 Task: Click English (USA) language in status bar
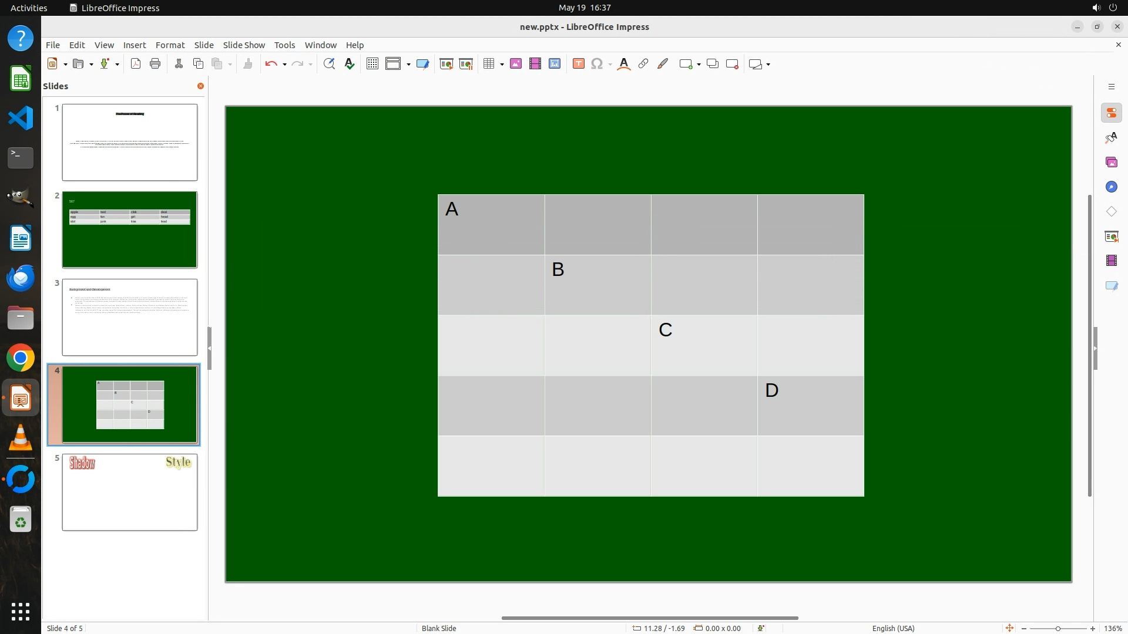tap(893, 628)
